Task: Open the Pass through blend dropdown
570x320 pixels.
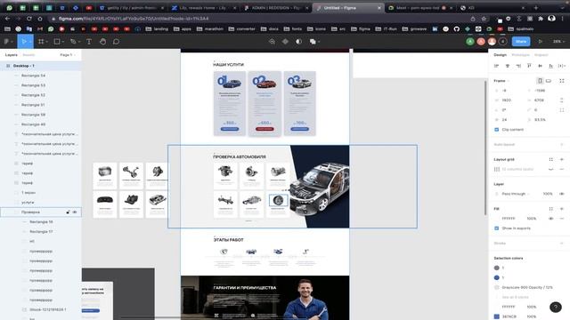Action: [515, 194]
